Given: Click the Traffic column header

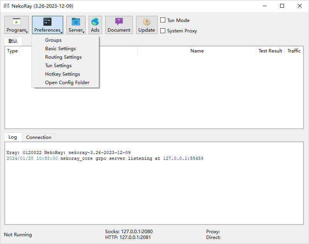Looking at the screenshot, I should tap(294, 51).
